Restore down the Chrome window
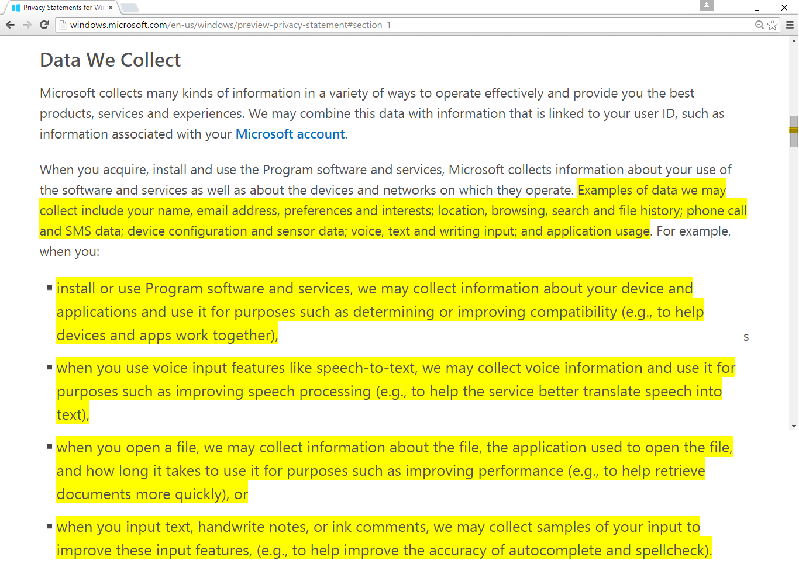 point(757,8)
